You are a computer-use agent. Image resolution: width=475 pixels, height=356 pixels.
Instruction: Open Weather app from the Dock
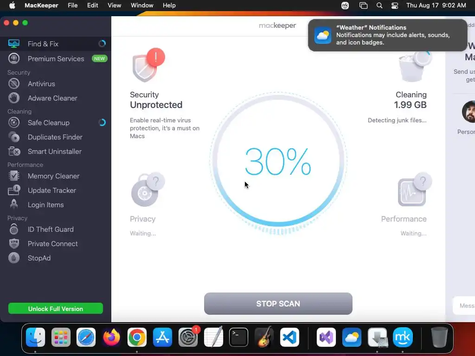click(x=352, y=337)
